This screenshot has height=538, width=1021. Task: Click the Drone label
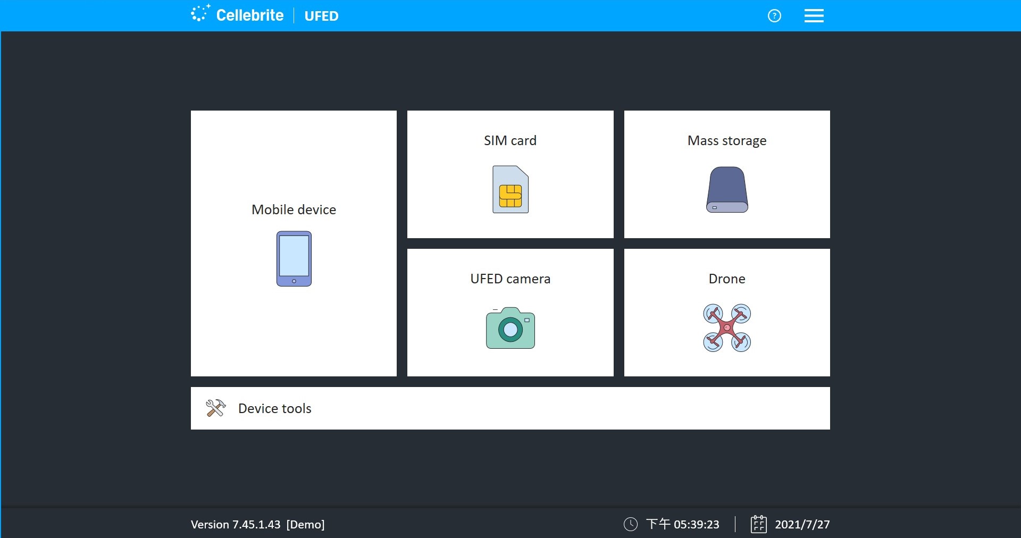[727, 279]
